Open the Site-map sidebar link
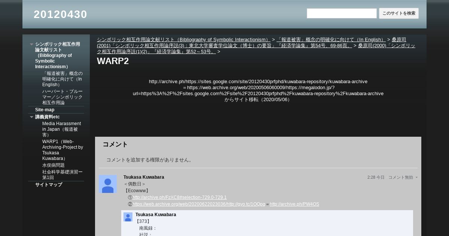This screenshot has width=449, height=236. [45, 110]
